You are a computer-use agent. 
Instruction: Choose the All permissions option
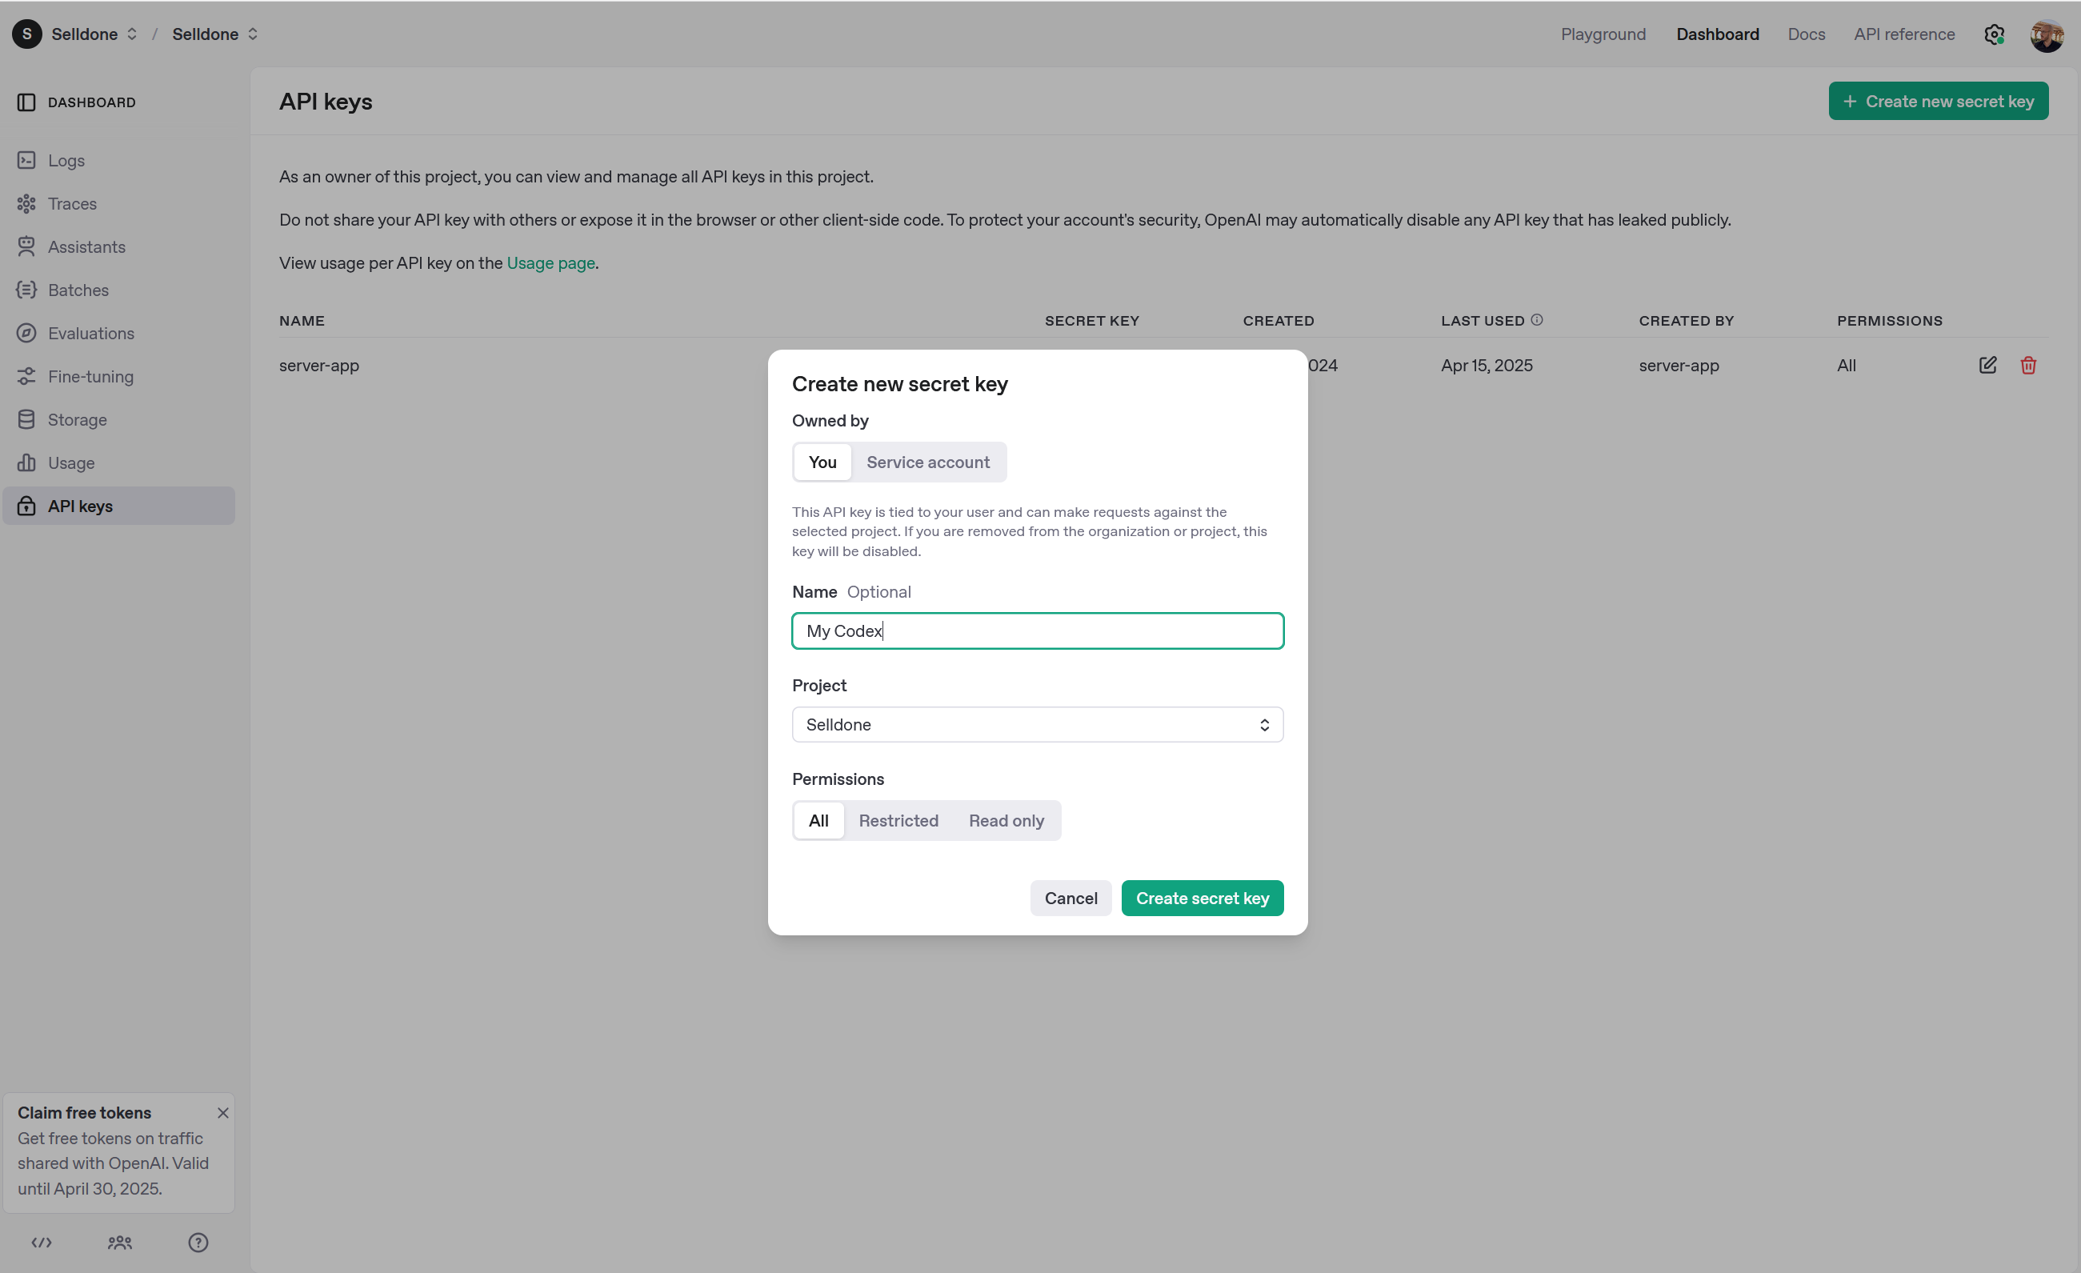point(818,820)
